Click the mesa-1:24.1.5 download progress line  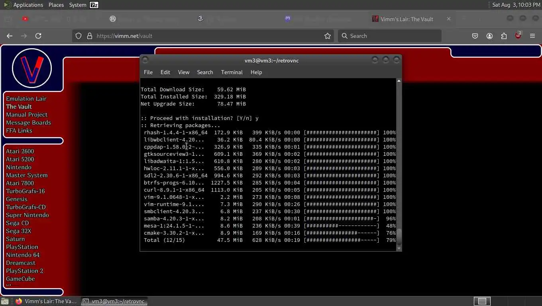click(270, 226)
